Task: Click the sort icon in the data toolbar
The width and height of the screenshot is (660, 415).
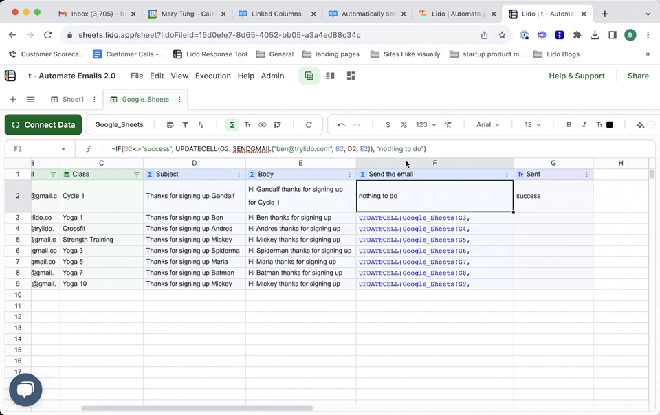Action: [x=201, y=125]
